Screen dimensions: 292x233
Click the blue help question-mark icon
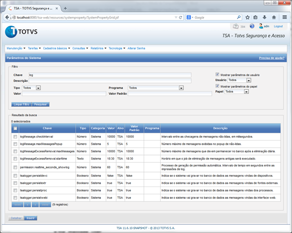pos(252,26)
